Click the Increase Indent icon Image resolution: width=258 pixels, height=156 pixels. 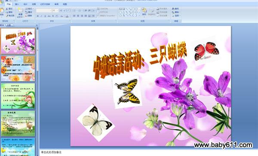89,10
